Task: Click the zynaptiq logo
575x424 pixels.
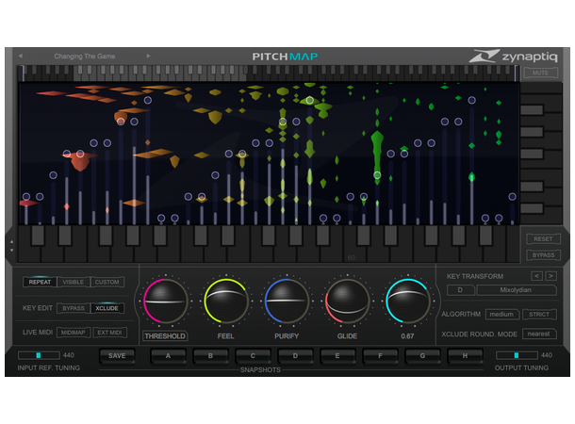Action: (x=513, y=57)
